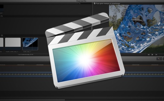Select the filmstrip clip in the left timeline
This screenshot has height=101, width=164.
[x=26, y=74]
